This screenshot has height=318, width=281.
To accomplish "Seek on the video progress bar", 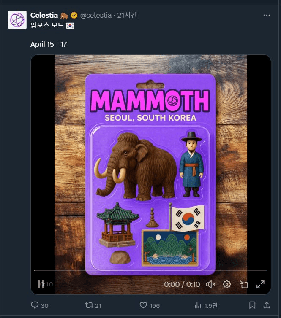I will [x=150, y=270].
